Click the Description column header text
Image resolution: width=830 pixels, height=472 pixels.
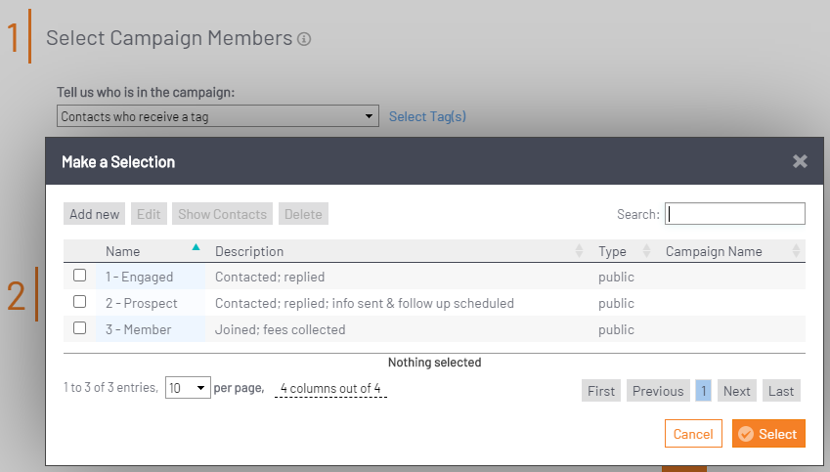coord(249,251)
